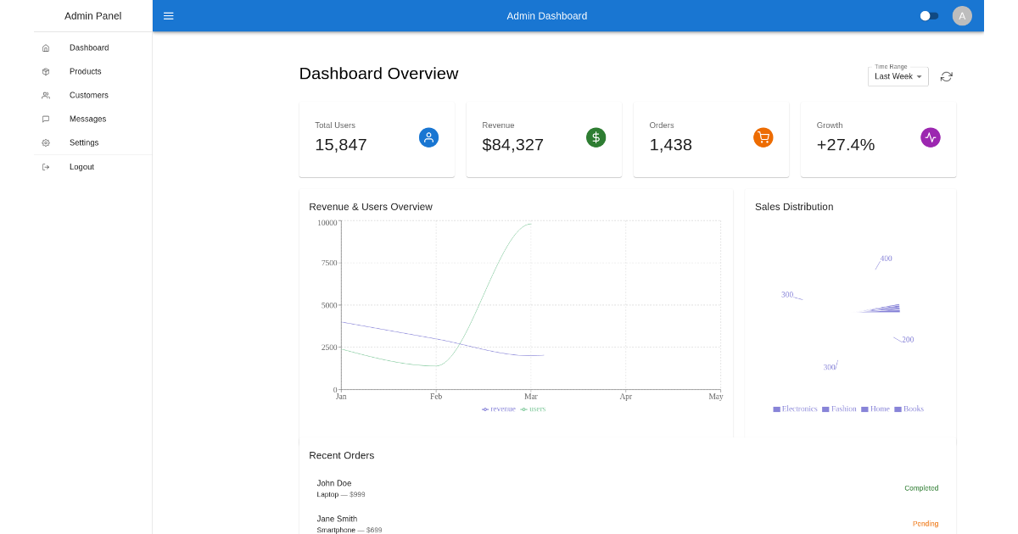Select the Dashboard home icon in sidebar
Viewport: 1018px width, 534px height.
[46, 47]
